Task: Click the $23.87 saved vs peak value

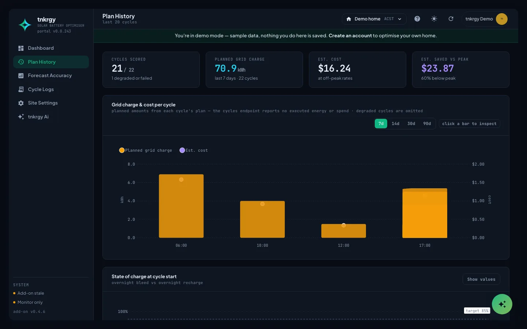Action: (438, 68)
